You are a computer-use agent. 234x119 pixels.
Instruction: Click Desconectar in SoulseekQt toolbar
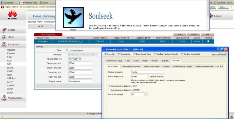tap(124, 54)
